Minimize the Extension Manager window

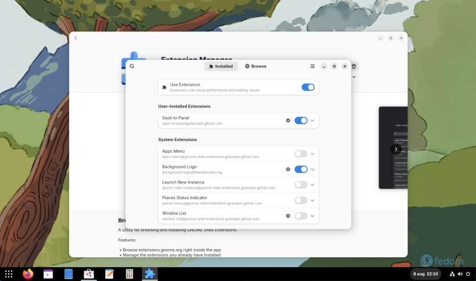[x=324, y=66]
